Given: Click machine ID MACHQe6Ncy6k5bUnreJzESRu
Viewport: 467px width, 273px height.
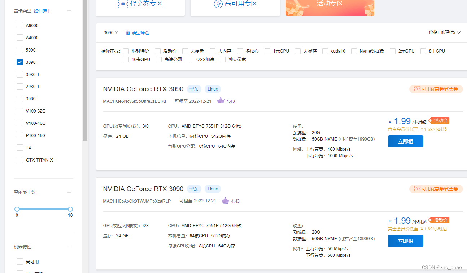Looking at the screenshot, I should click(x=134, y=101).
